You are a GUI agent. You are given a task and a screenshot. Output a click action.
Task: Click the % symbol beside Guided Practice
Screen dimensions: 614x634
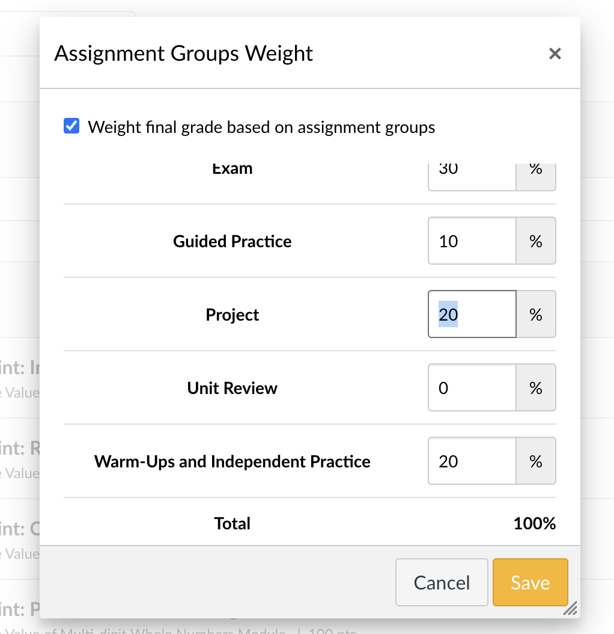point(535,241)
